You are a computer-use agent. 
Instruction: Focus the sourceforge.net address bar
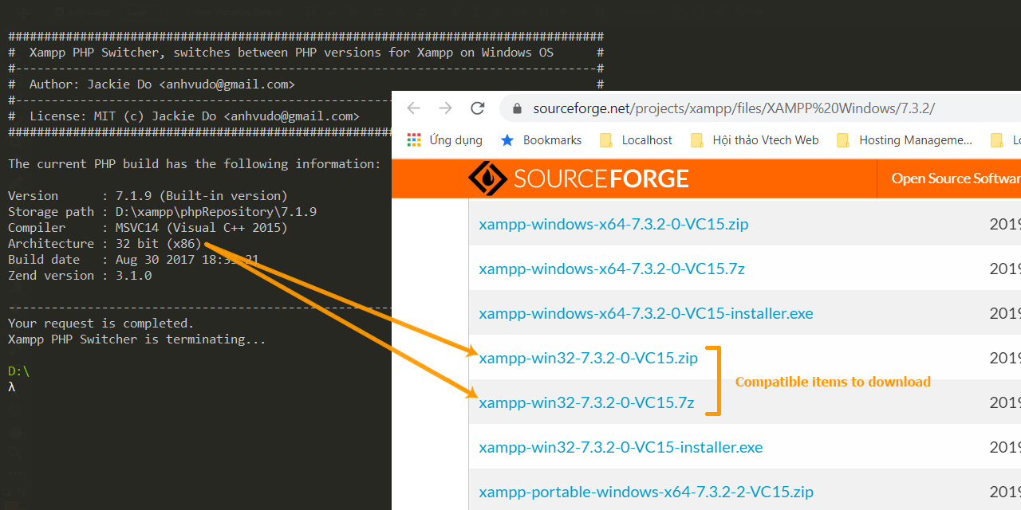pos(762,108)
